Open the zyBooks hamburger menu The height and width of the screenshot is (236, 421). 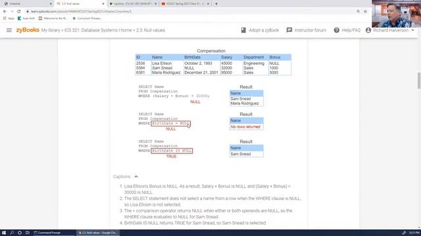pos(9,30)
